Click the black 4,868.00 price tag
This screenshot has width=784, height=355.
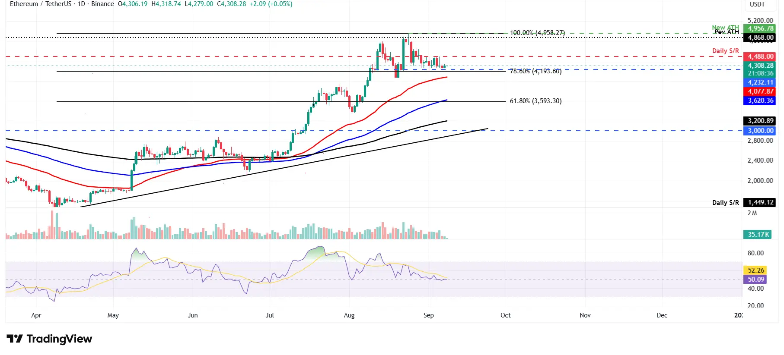(x=760, y=38)
